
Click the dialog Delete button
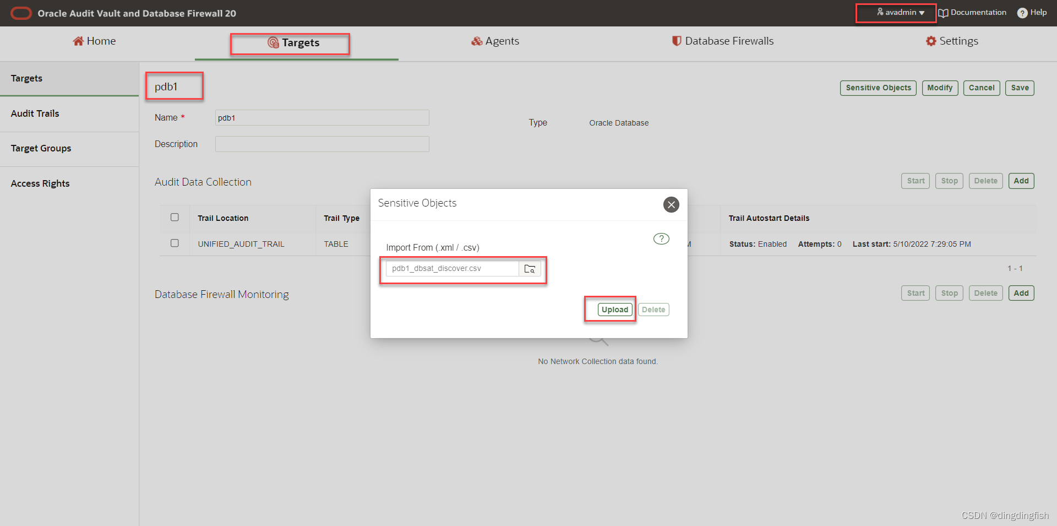[x=653, y=310]
